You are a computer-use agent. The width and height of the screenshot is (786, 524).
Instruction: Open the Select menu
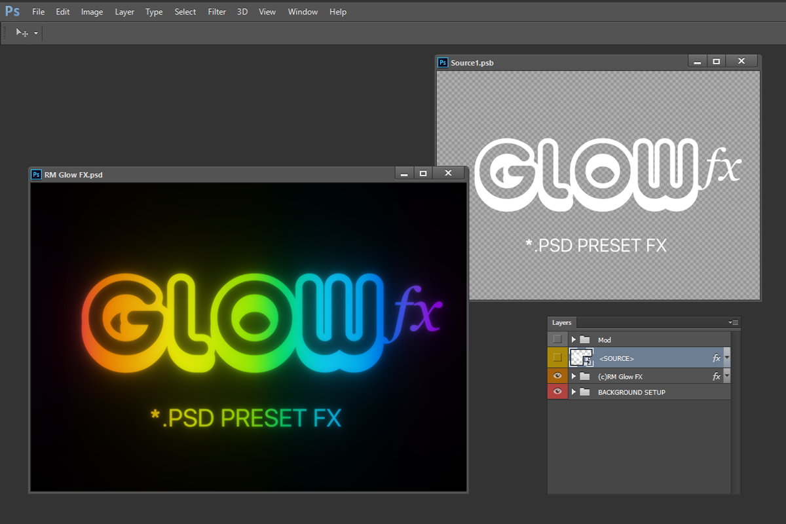[185, 12]
